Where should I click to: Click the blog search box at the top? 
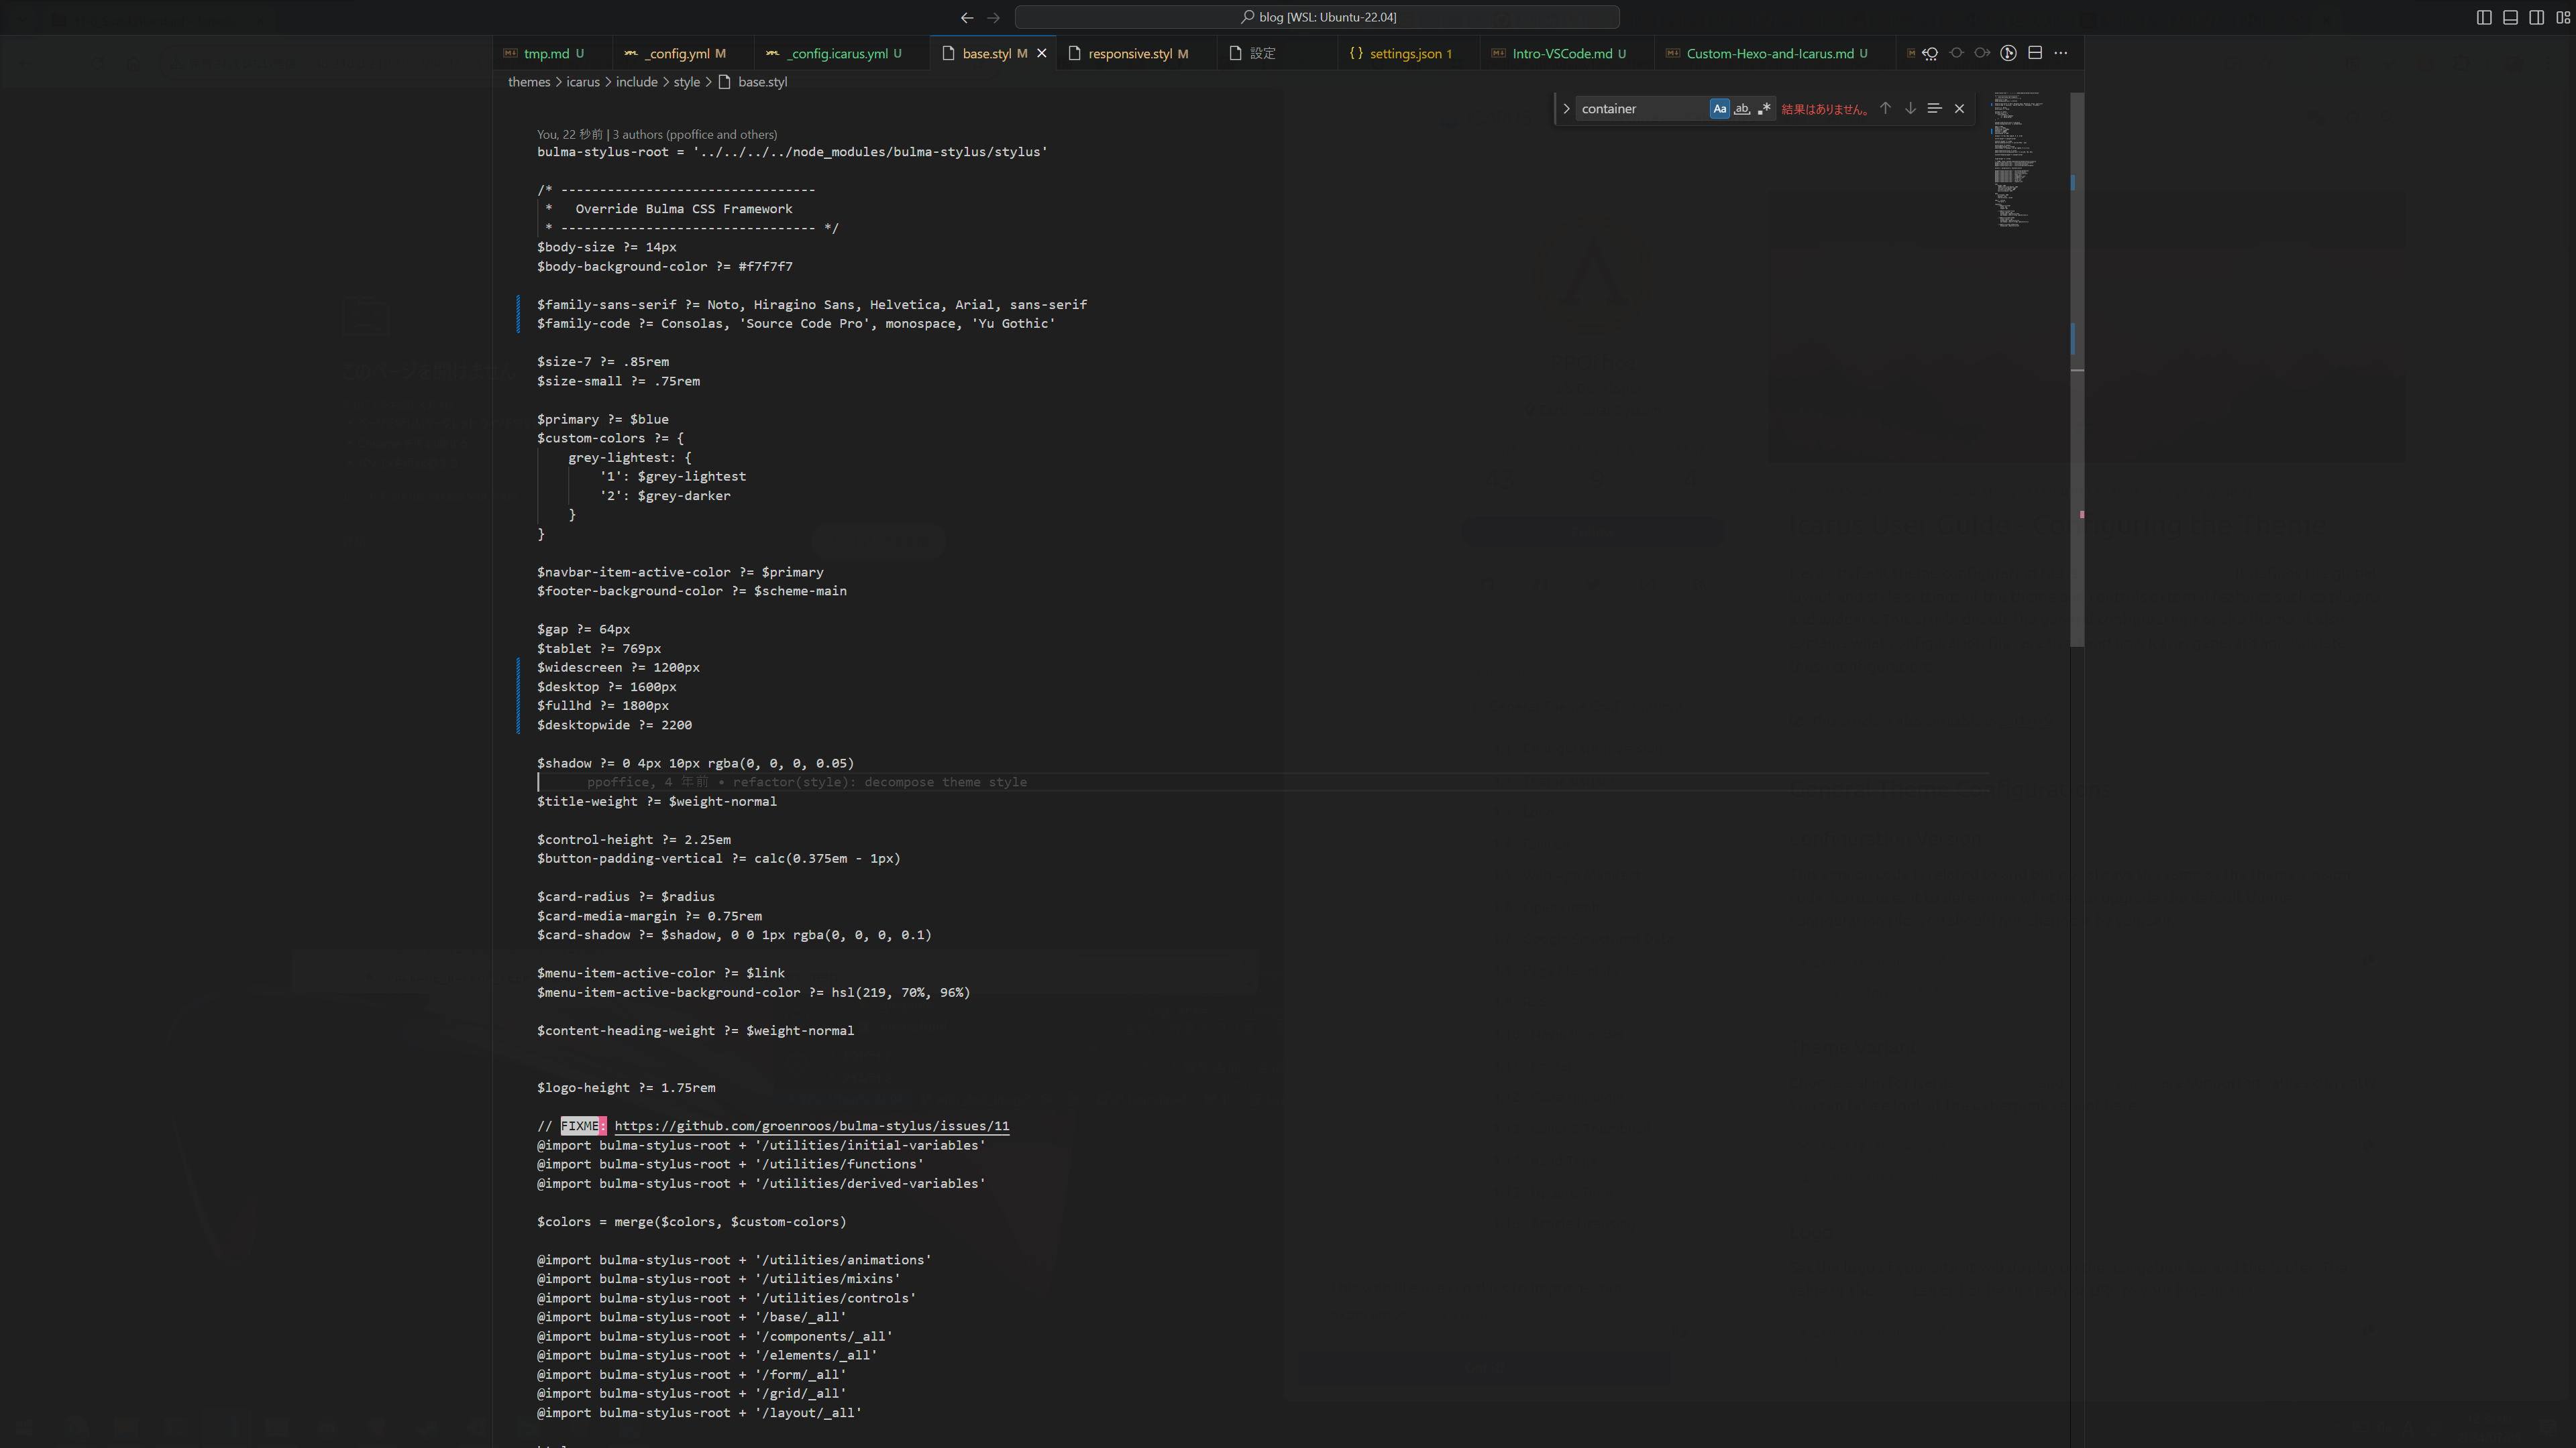(x=1316, y=17)
